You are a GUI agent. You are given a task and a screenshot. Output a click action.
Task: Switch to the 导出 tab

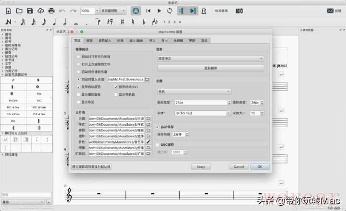point(165,41)
